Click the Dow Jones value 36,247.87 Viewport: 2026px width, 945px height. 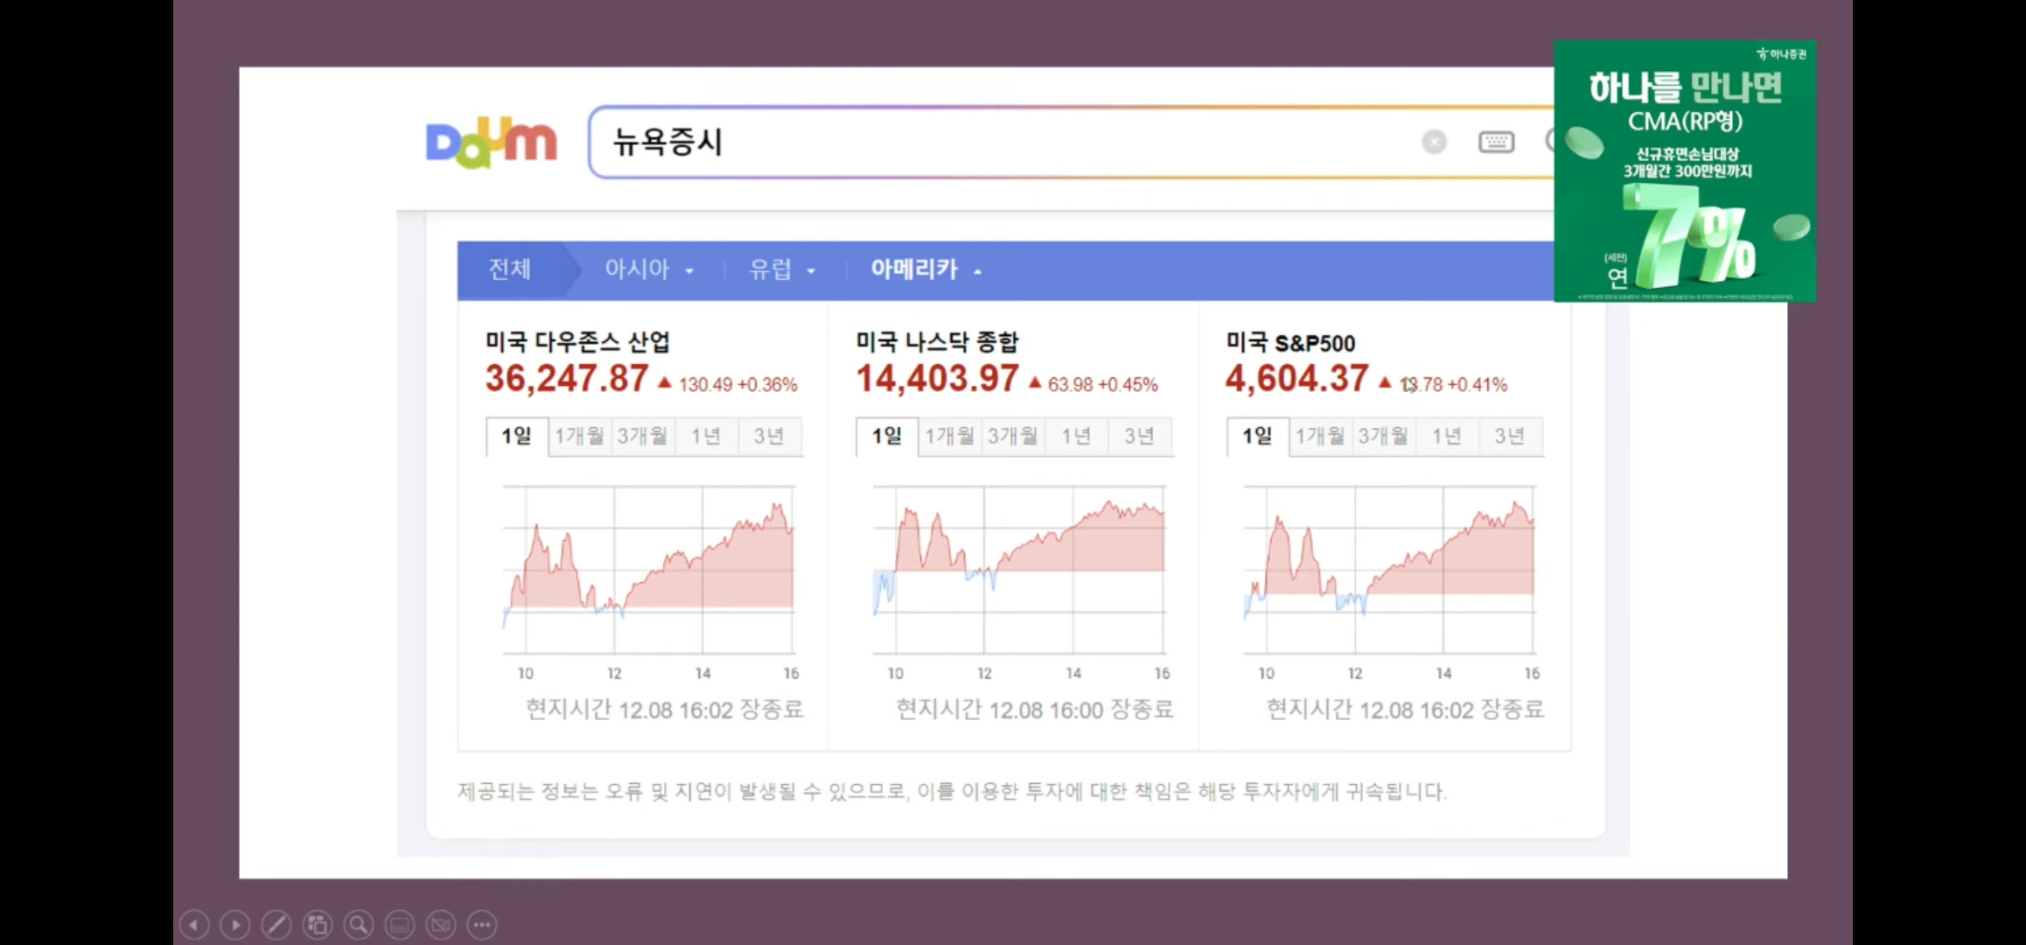[x=567, y=379]
